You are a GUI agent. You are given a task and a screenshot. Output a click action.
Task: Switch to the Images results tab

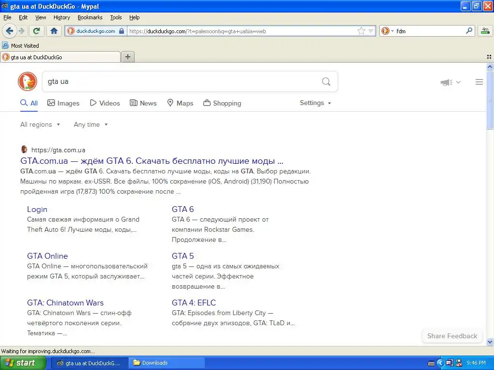click(x=63, y=103)
